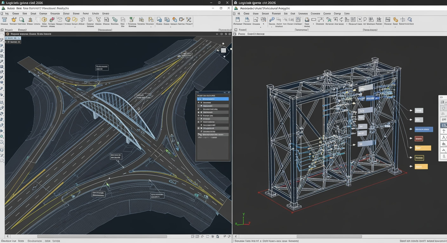Open the 'Cest' menu in right window

pyautogui.click(x=246, y=14)
